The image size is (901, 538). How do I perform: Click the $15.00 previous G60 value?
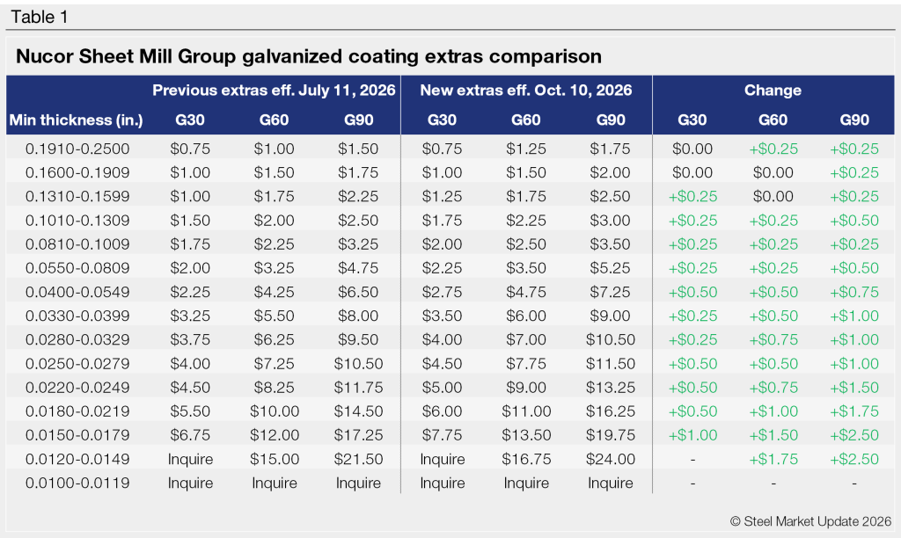tap(275, 459)
